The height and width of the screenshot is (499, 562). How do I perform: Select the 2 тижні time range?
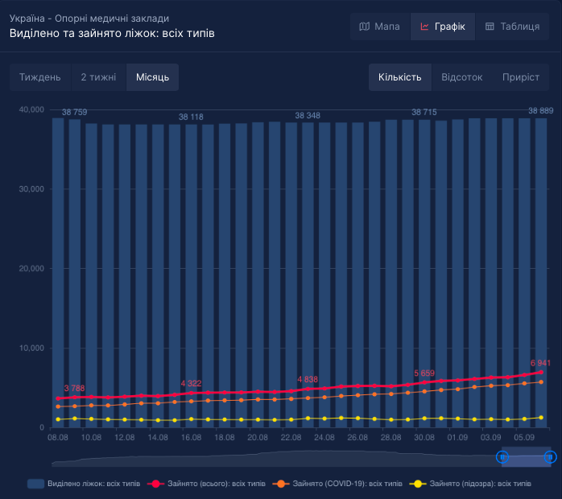click(99, 77)
